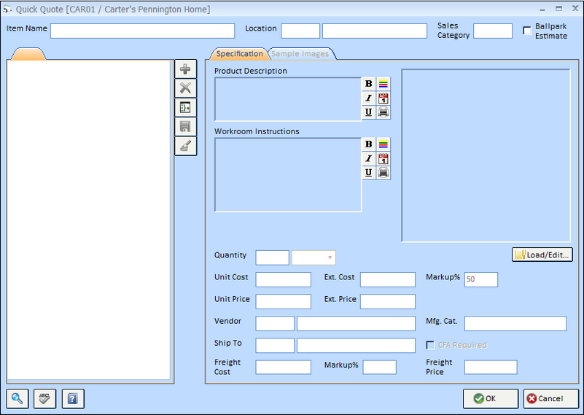Click the Ship To code field
This screenshot has width=584, height=415.
275,345
